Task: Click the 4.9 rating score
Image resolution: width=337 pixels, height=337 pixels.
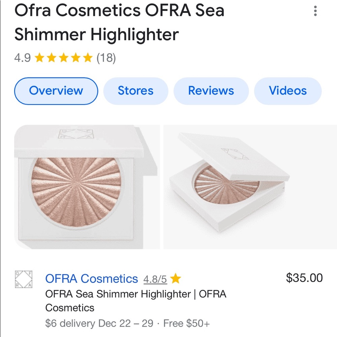Action: 22,57
